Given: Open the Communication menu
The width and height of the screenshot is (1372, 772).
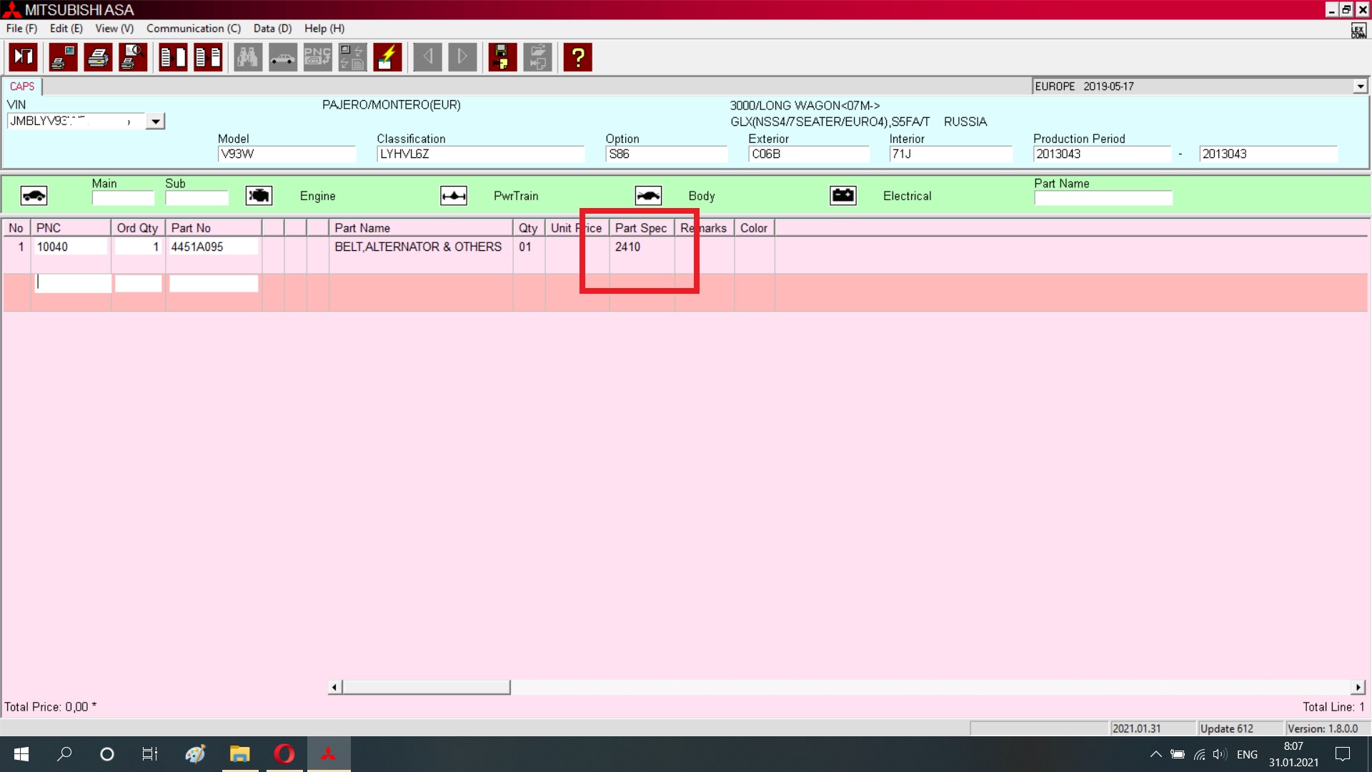Looking at the screenshot, I should tap(193, 29).
